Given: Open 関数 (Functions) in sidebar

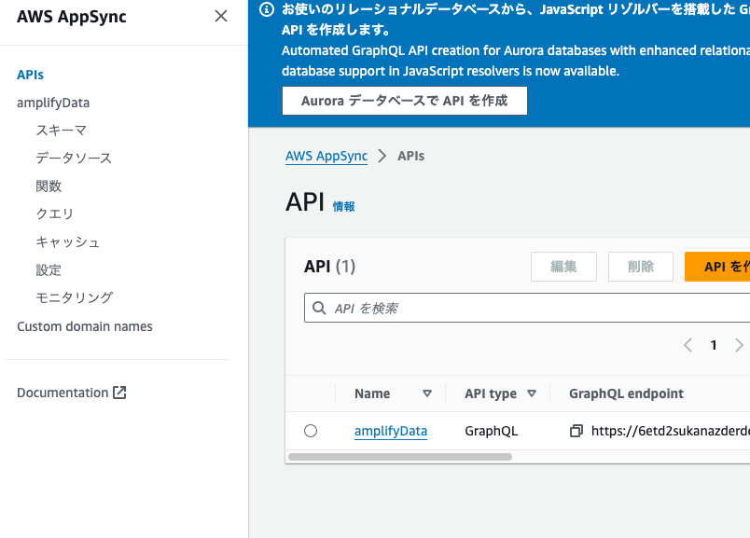Looking at the screenshot, I should click(49, 186).
